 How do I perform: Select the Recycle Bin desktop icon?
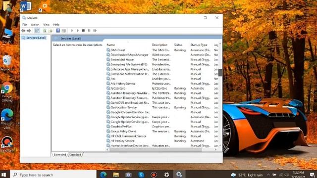coord(7,63)
